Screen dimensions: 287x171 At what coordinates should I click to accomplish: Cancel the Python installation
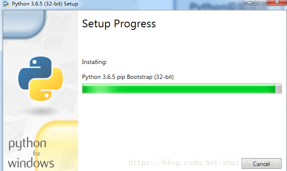tap(261, 163)
